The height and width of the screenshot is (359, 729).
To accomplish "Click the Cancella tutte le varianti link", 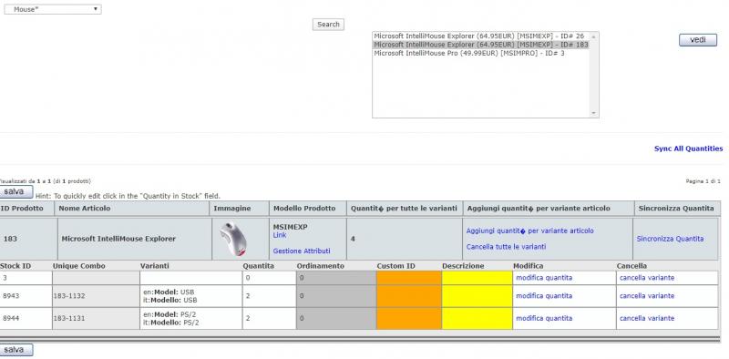I will [x=506, y=247].
